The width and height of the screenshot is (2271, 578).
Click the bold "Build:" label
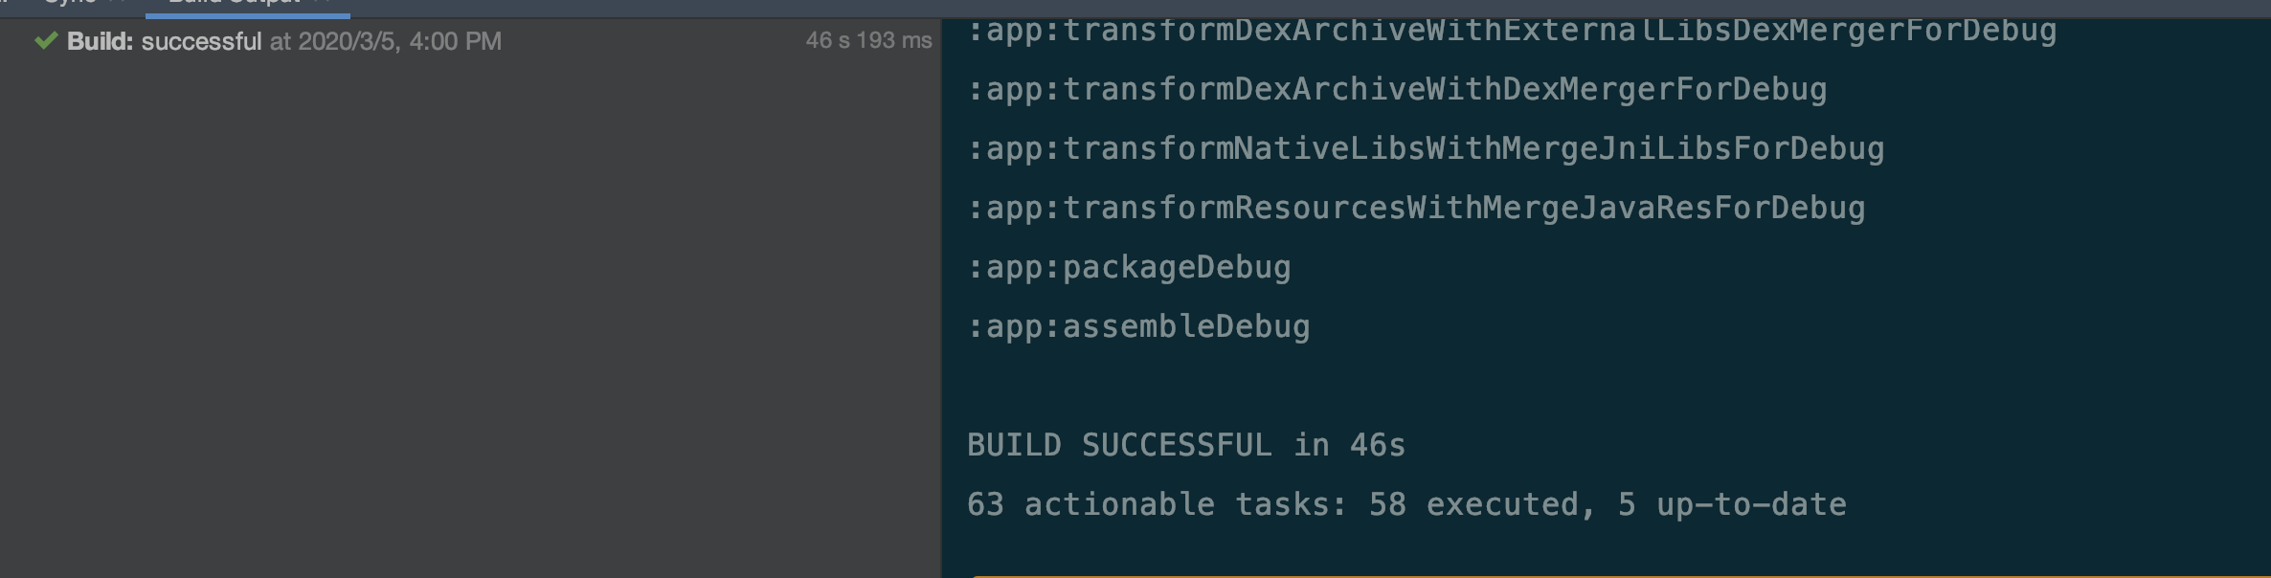tap(100, 41)
